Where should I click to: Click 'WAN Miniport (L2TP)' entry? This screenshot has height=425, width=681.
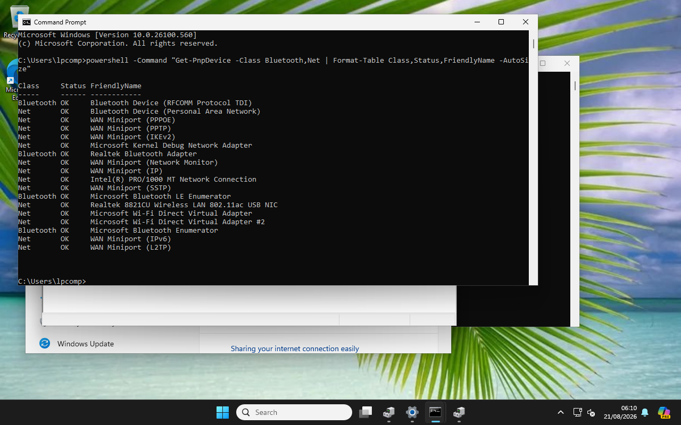[x=131, y=247]
